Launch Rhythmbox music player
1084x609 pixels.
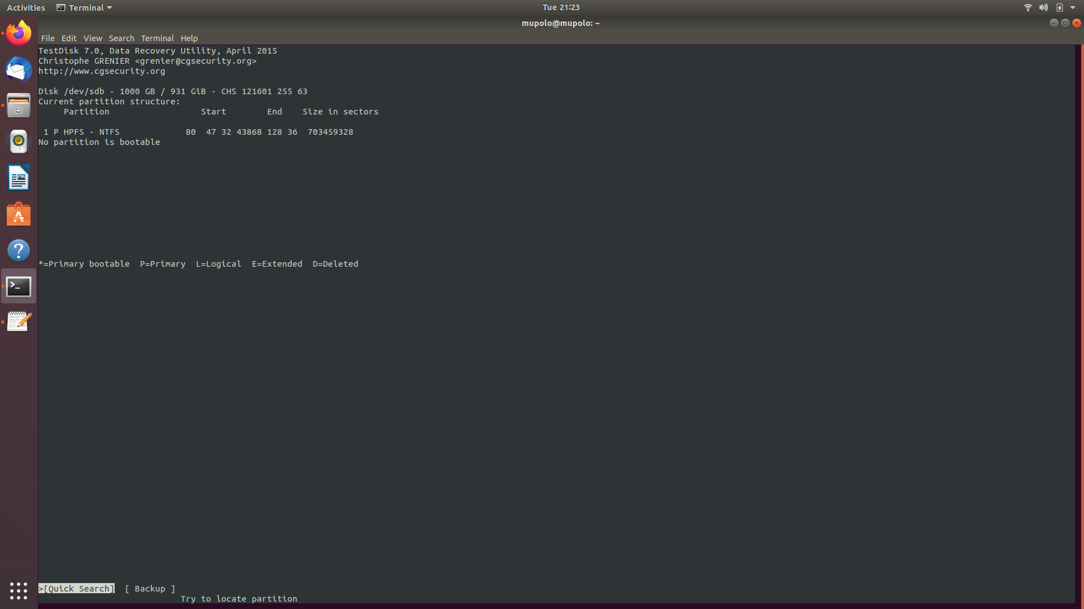click(19, 142)
